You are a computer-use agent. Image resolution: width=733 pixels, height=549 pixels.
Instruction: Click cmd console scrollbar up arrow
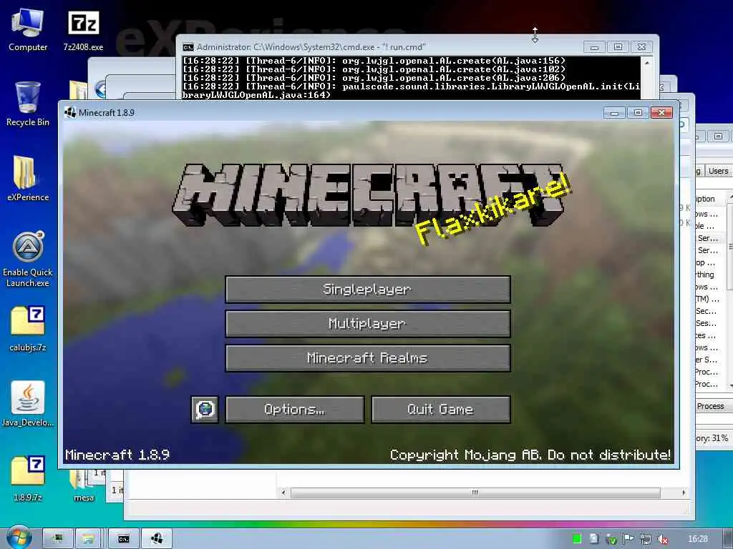647,63
